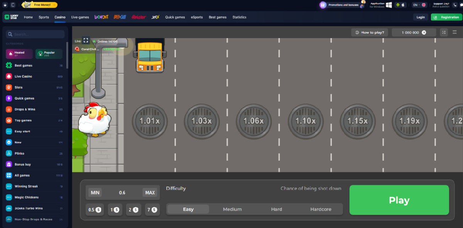Select Medium difficulty option
The width and height of the screenshot is (463, 228).
click(x=232, y=209)
